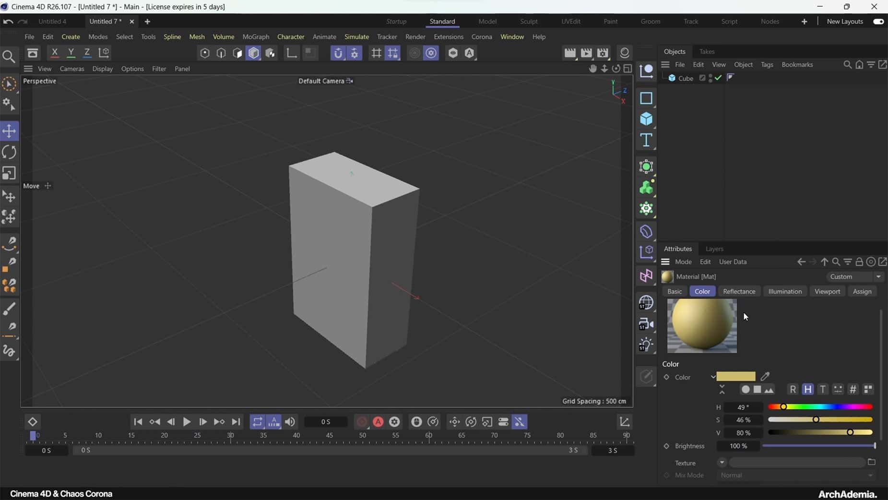Adjust the Saturation slider
The width and height of the screenshot is (888, 500).
pos(820,420)
